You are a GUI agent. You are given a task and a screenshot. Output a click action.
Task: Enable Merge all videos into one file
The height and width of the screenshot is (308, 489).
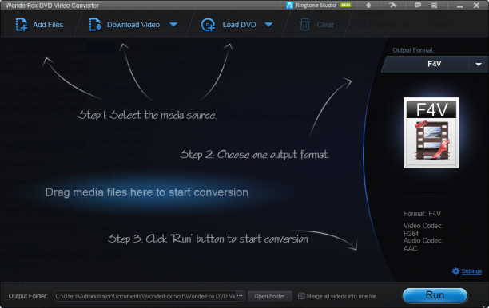[301, 296]
